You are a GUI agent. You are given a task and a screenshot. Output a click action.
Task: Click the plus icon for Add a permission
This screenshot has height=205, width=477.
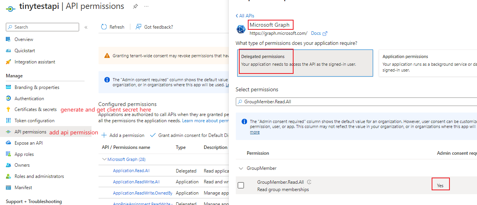coord(104,135)
